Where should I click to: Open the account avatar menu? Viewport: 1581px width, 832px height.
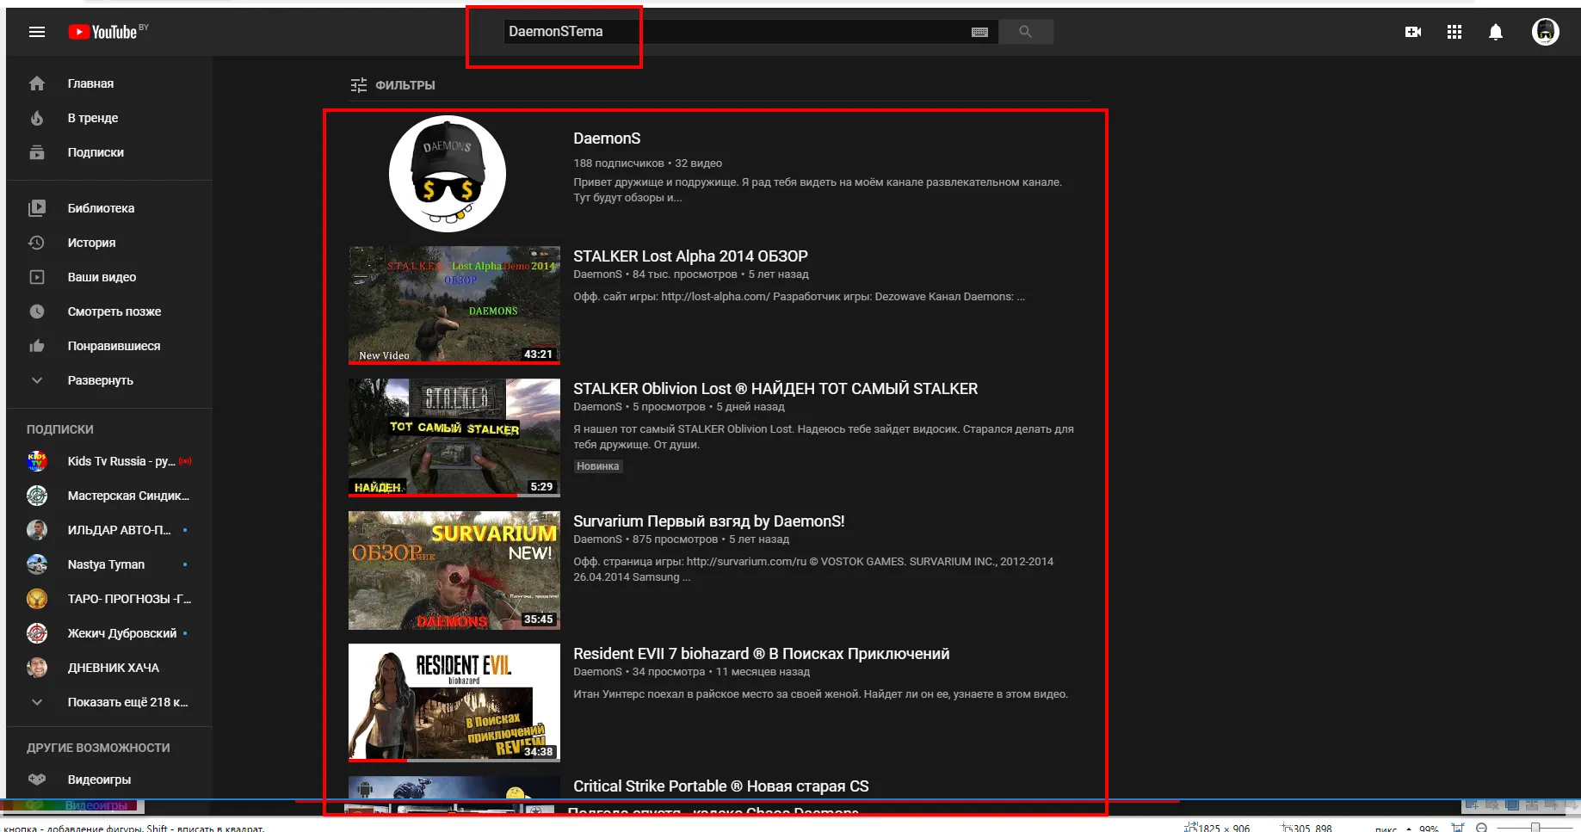click(1546, 32)
